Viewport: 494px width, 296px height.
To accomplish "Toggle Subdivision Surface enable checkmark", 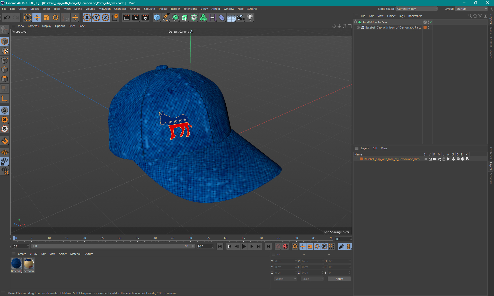I will (x=431, y=22).
